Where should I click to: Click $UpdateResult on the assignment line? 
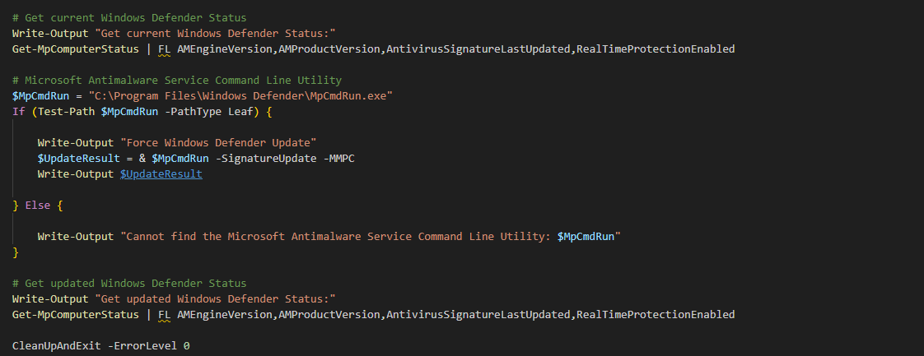click(79, 159)
